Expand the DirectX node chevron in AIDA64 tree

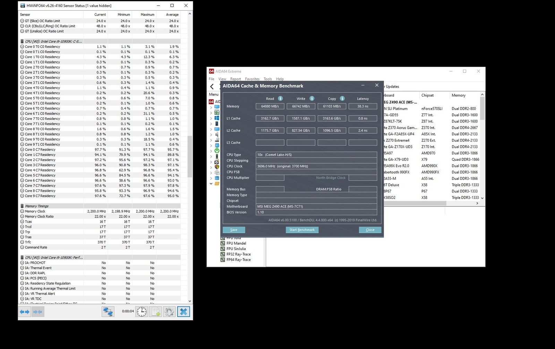coord(211,151)
